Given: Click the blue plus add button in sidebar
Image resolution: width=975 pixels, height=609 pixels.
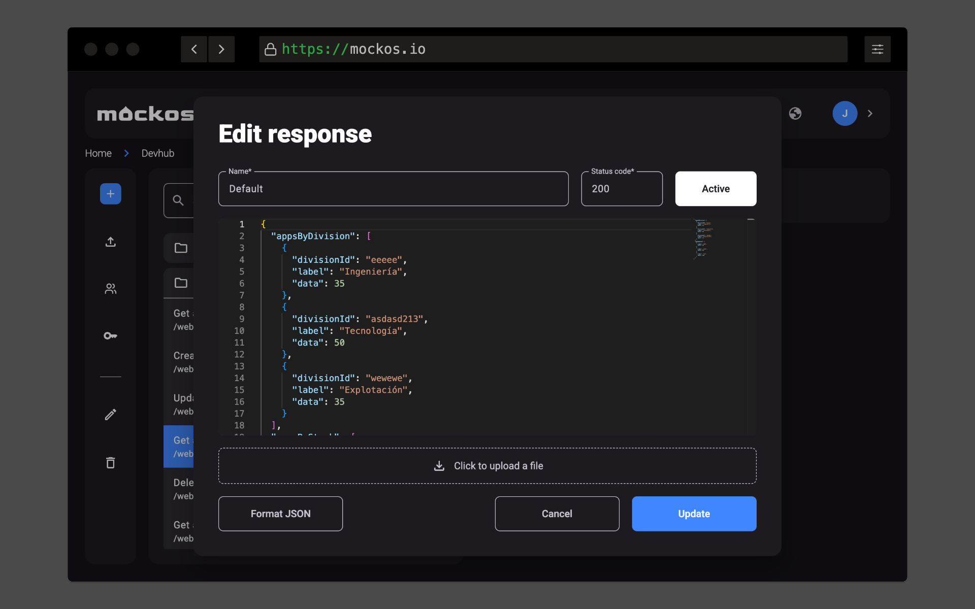Looking at the screenshot, I should [111, 194].
